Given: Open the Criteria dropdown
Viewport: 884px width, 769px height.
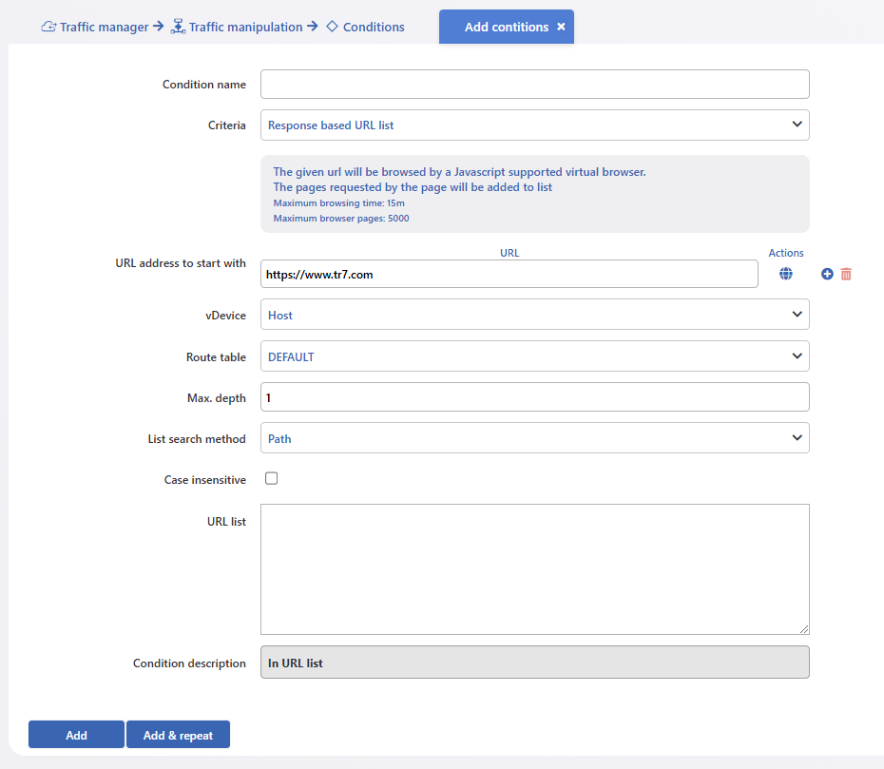Looking at the screenshot, I should tap(534, 125).
